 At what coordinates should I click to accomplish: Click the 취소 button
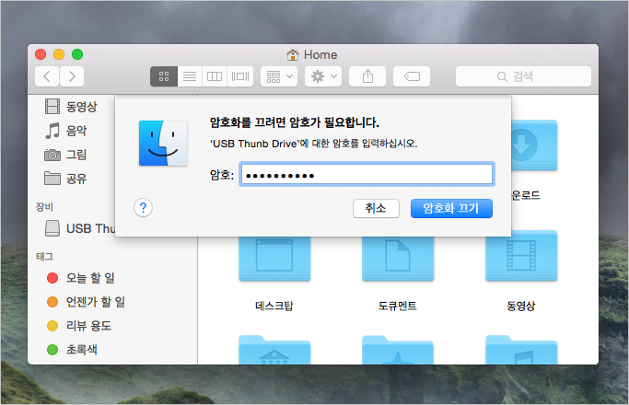tap(376, 208)
